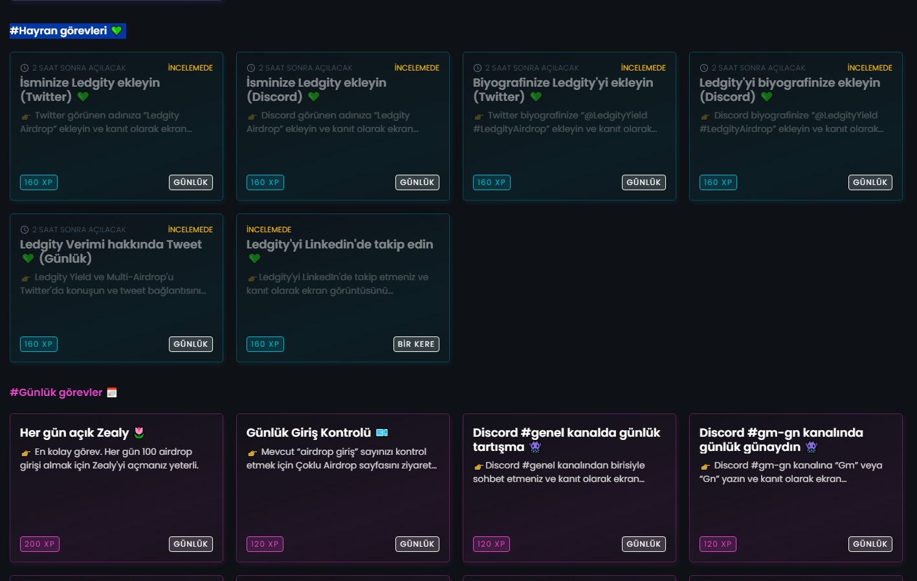Viewport: 917px width, 581px height.
Task: Select the GÜNLÜK tag on Her gün açık Zealy
Action: pos(191,544)
